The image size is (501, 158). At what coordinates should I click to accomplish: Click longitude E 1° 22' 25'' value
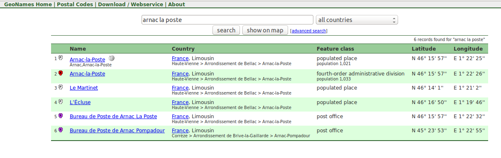[x=469, y=58]
